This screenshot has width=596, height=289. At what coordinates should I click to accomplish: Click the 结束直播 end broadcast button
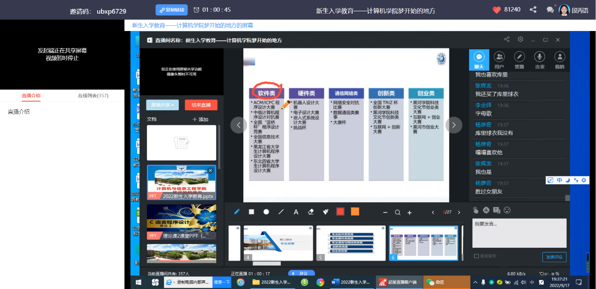tap(201, 105)
